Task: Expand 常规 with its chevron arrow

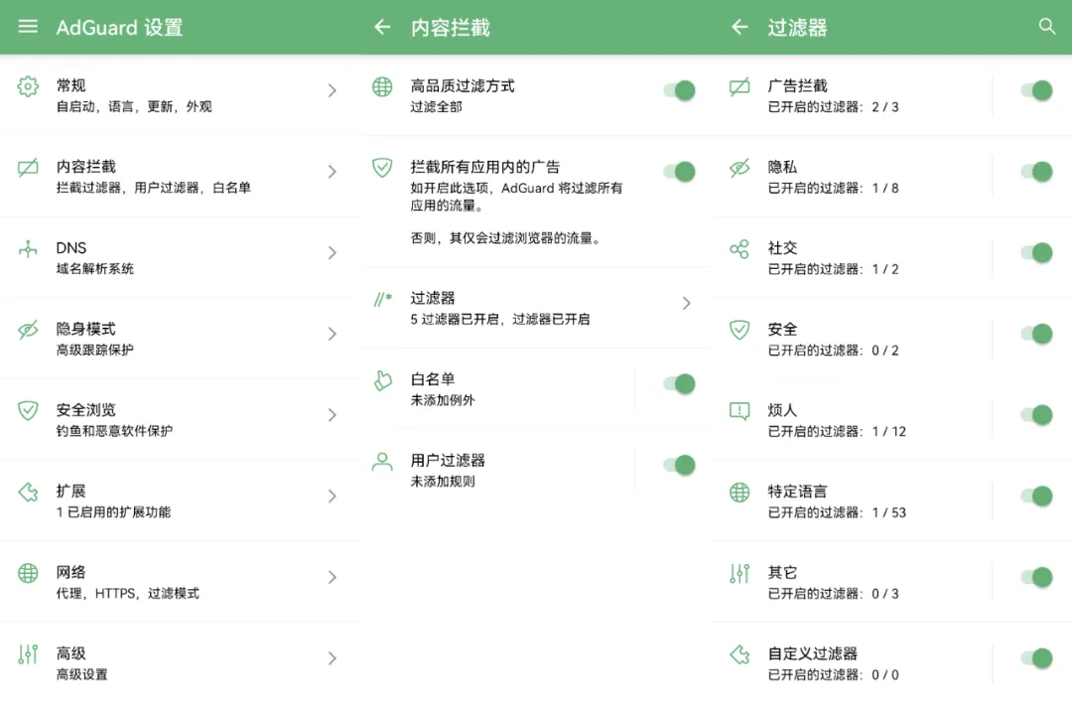Action: coord(332,90)
